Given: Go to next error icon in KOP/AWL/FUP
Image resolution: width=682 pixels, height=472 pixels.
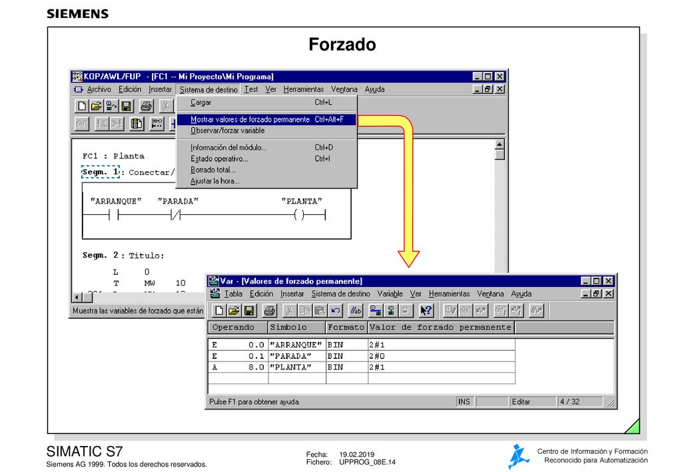Looking at the screenshot, I should (117, 124).
